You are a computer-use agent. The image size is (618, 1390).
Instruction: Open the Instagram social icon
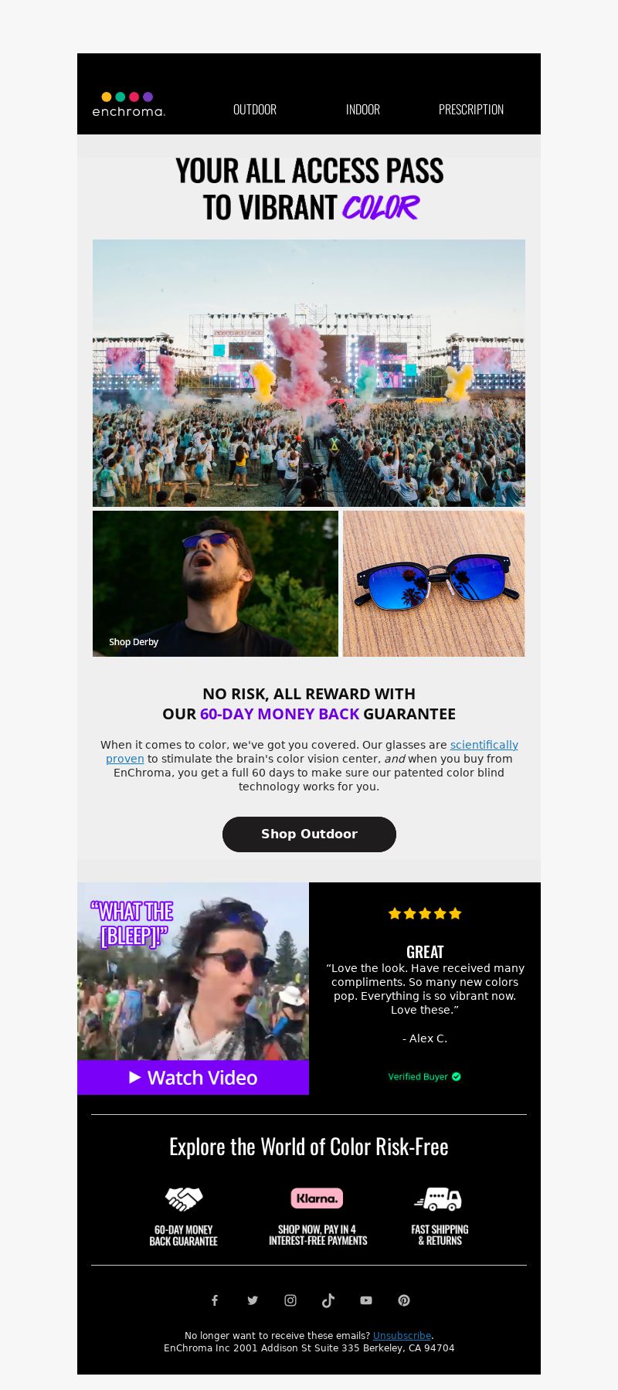click(290, 1300)
